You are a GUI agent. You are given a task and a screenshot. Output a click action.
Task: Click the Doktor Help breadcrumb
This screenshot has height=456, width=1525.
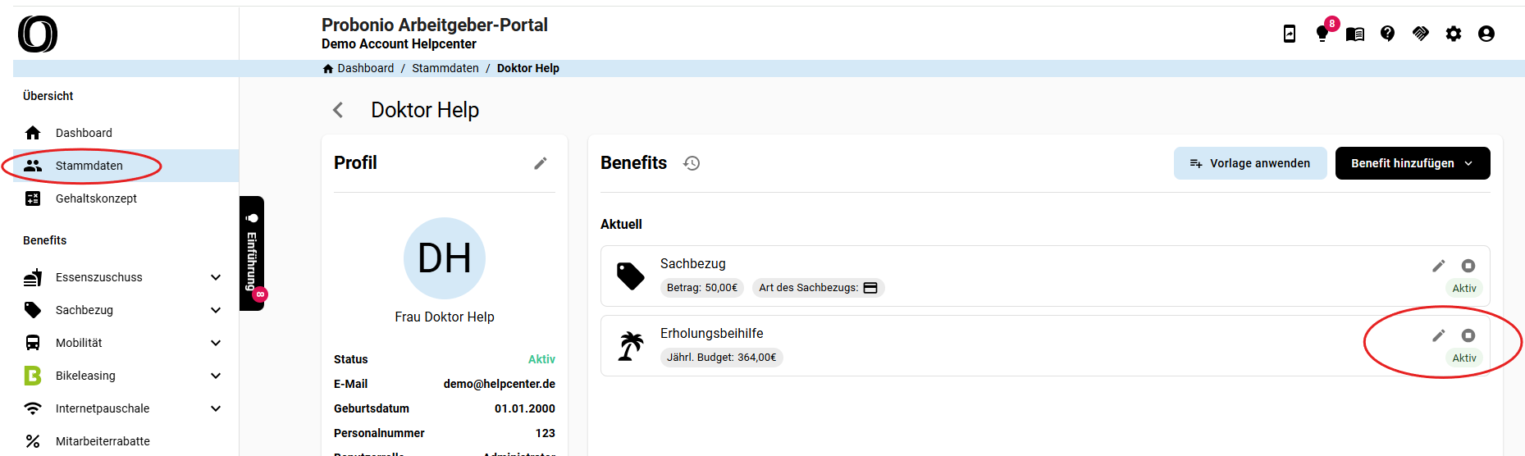(x=528, y=68)
